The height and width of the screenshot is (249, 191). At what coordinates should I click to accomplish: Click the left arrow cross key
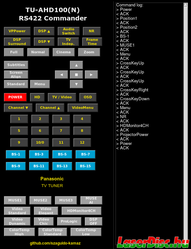point(61,75)
